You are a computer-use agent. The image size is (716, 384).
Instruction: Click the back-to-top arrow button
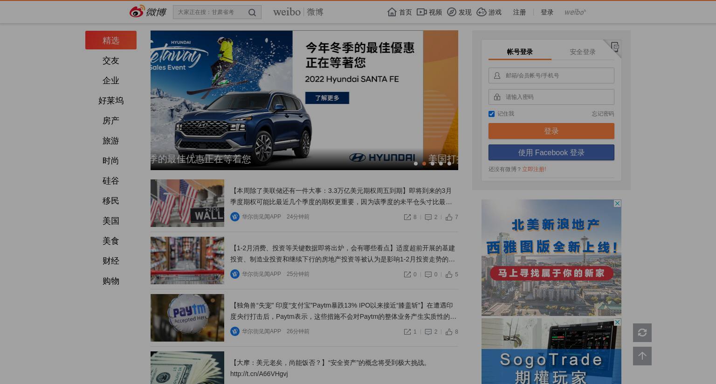[x=642, y=356]
